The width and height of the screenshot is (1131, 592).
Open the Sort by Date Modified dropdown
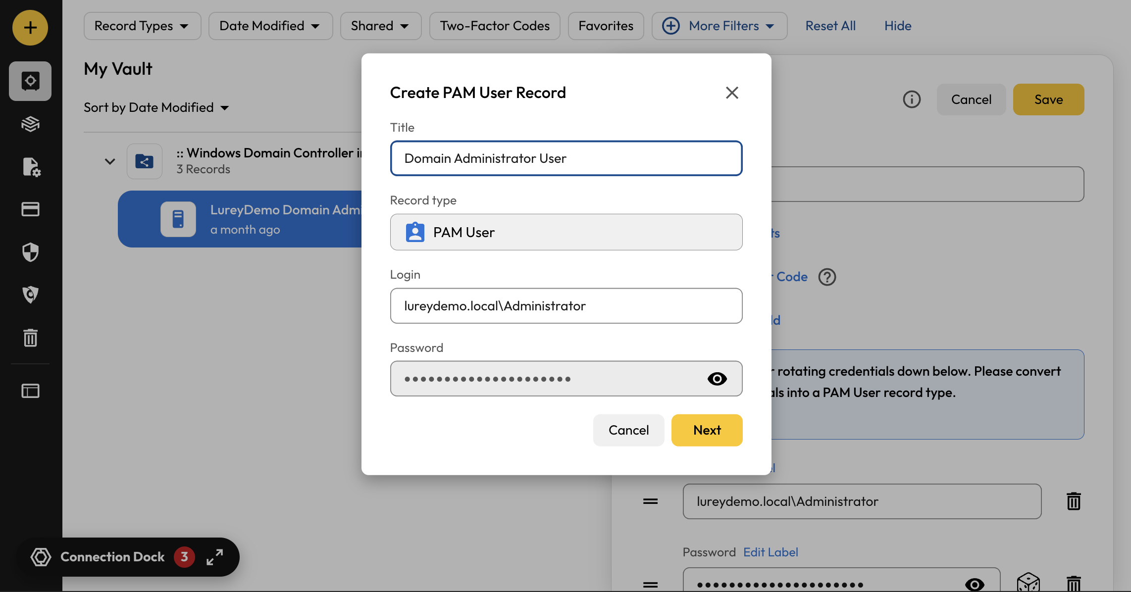156,107
